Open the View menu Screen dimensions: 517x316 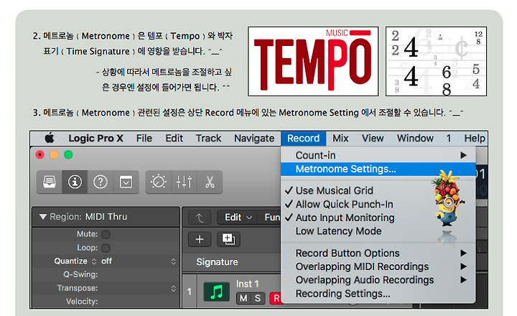tap(373, 138)
